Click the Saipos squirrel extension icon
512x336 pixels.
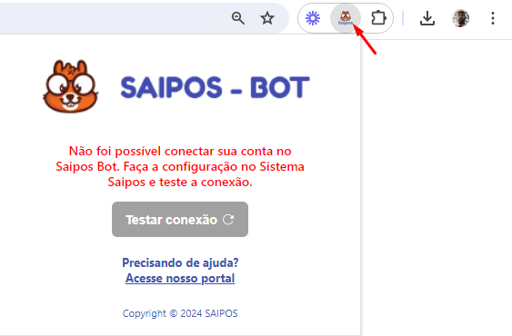pos(346,18)
